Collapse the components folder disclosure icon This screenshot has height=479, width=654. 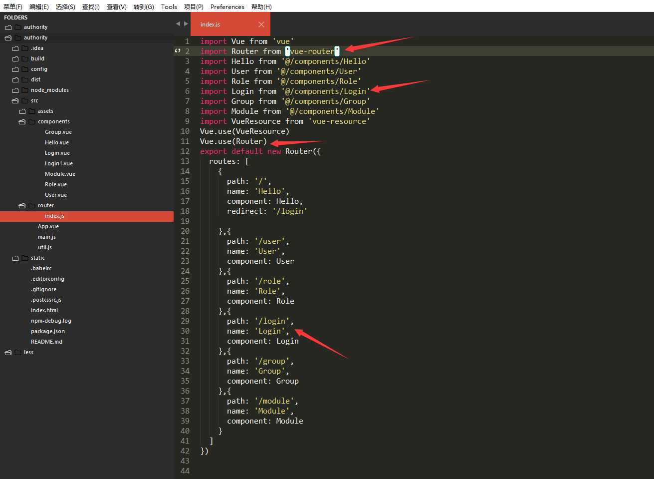pos(22,122)
